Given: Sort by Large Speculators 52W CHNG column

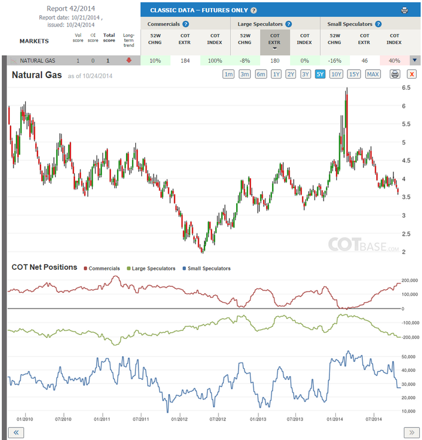Looking at the screenshot, I should pyautogui.click(x=245, y=39).
